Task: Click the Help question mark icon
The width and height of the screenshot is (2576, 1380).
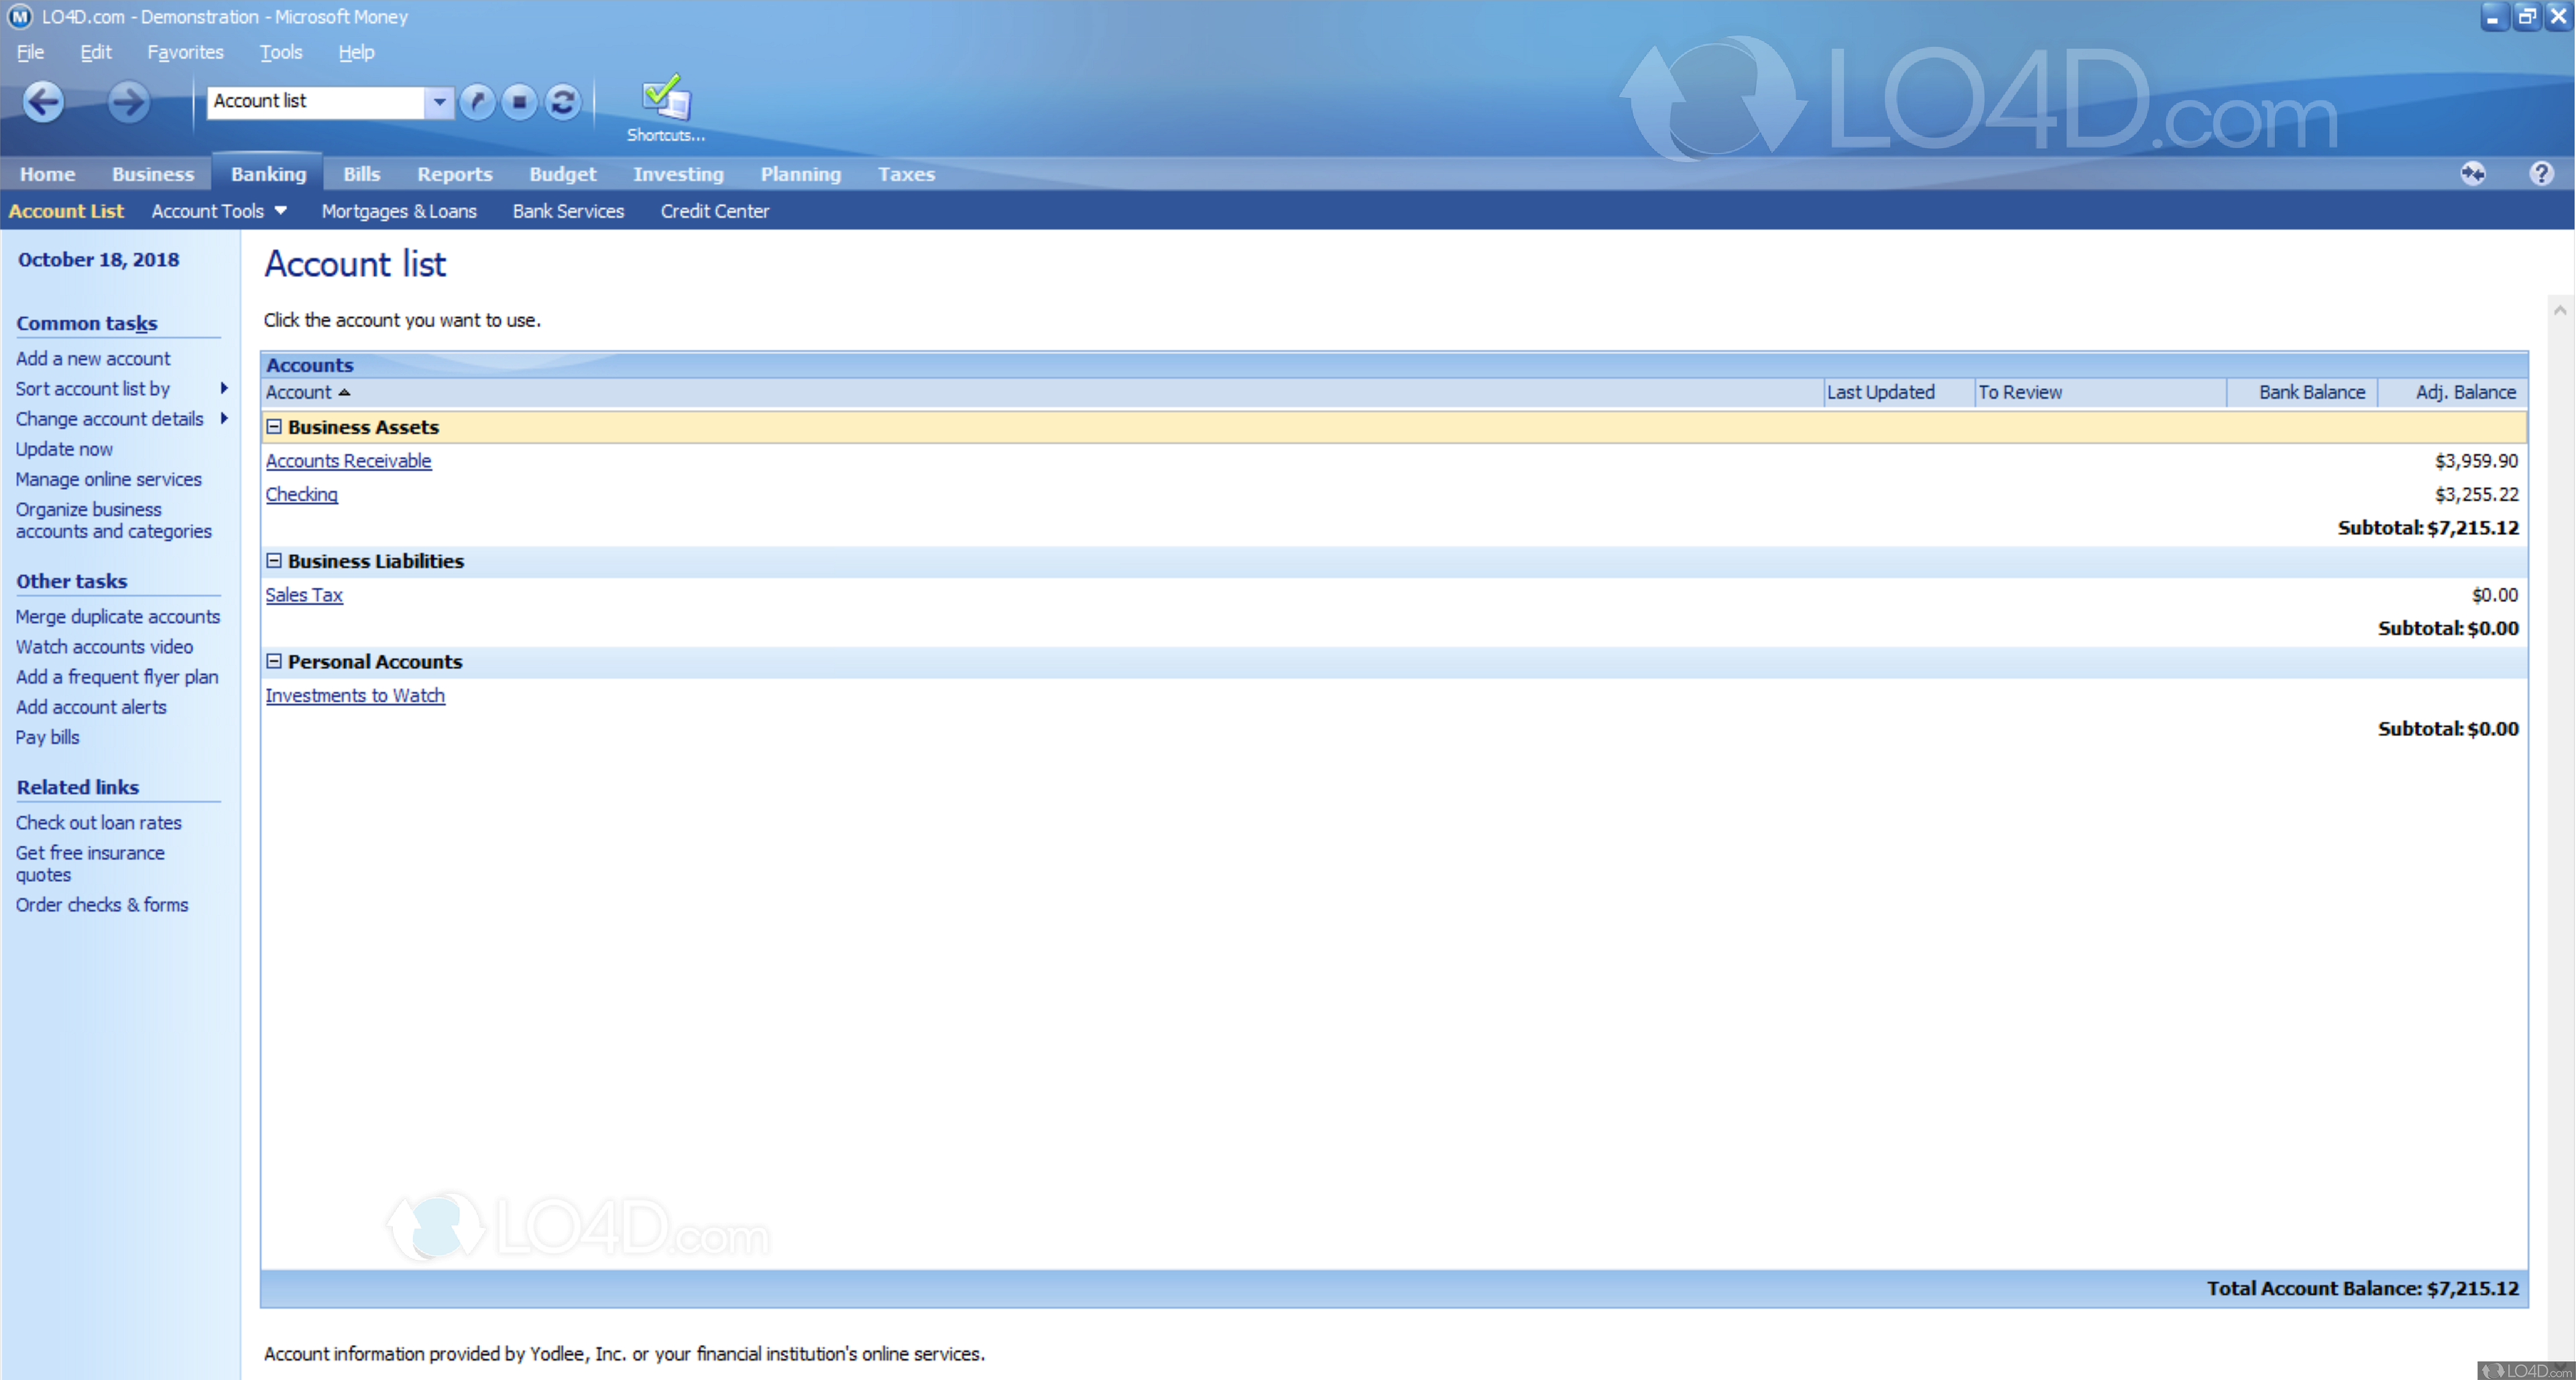Action: [2541, 173]
